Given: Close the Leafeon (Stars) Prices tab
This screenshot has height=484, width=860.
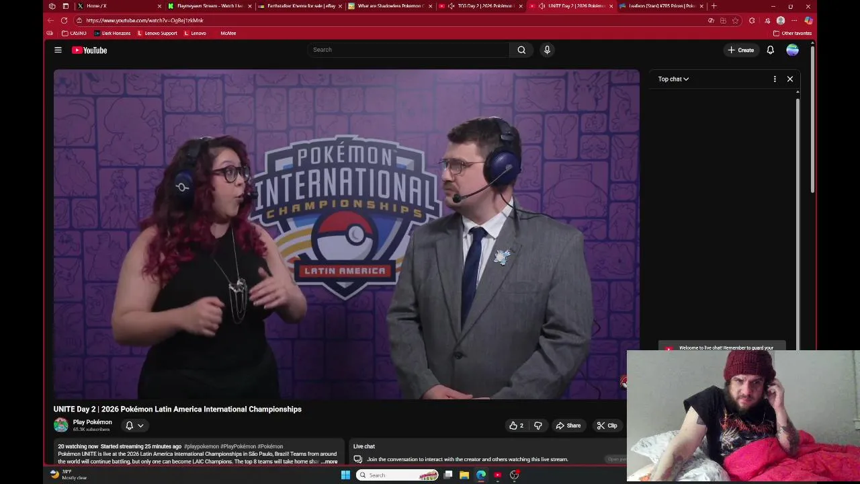Looking at the screenshot, I should [x=701, y=6].
